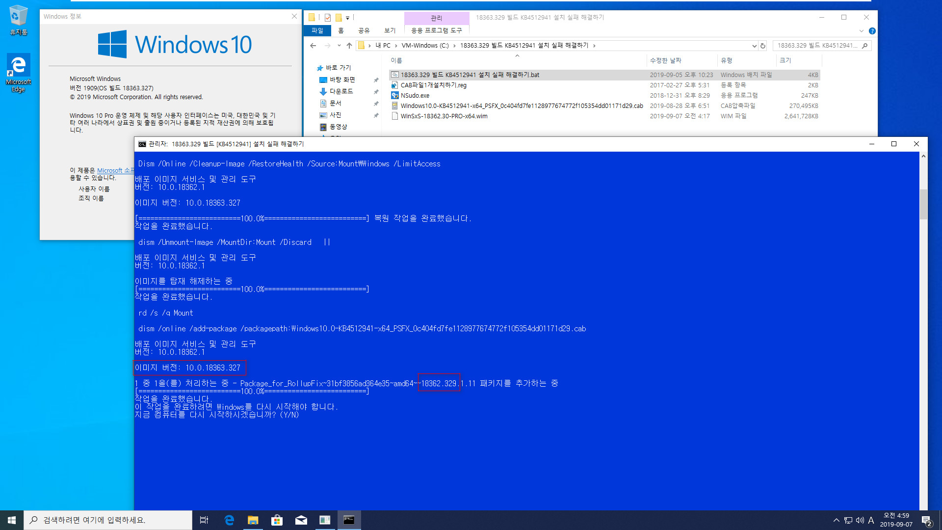Image resolution: width=942 pixels, height=530 pixels.
Task: Open 다운로드 in the navigation pane
Action: tap(341, 91)
